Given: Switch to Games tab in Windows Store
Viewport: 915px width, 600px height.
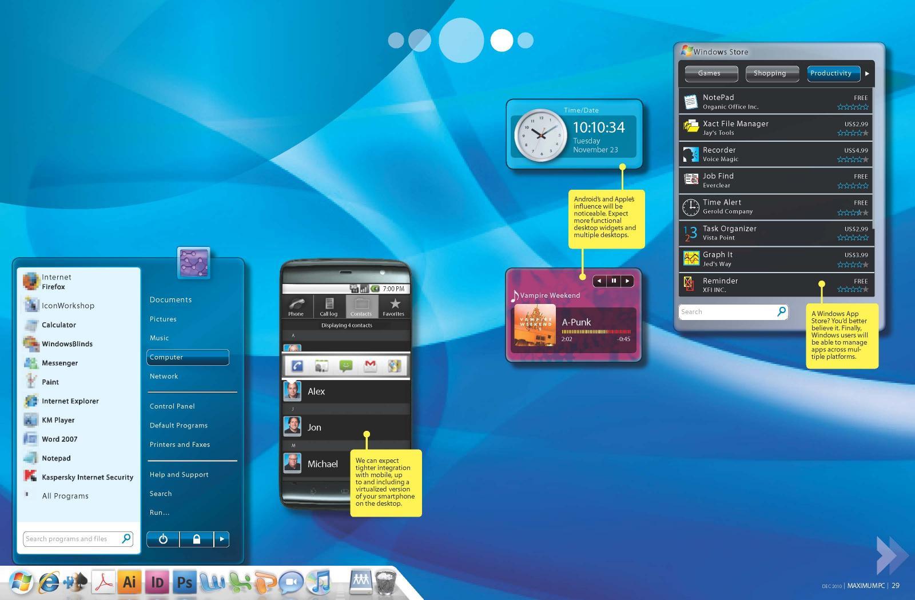Looking at the screenshot, I should click(709, 73).
